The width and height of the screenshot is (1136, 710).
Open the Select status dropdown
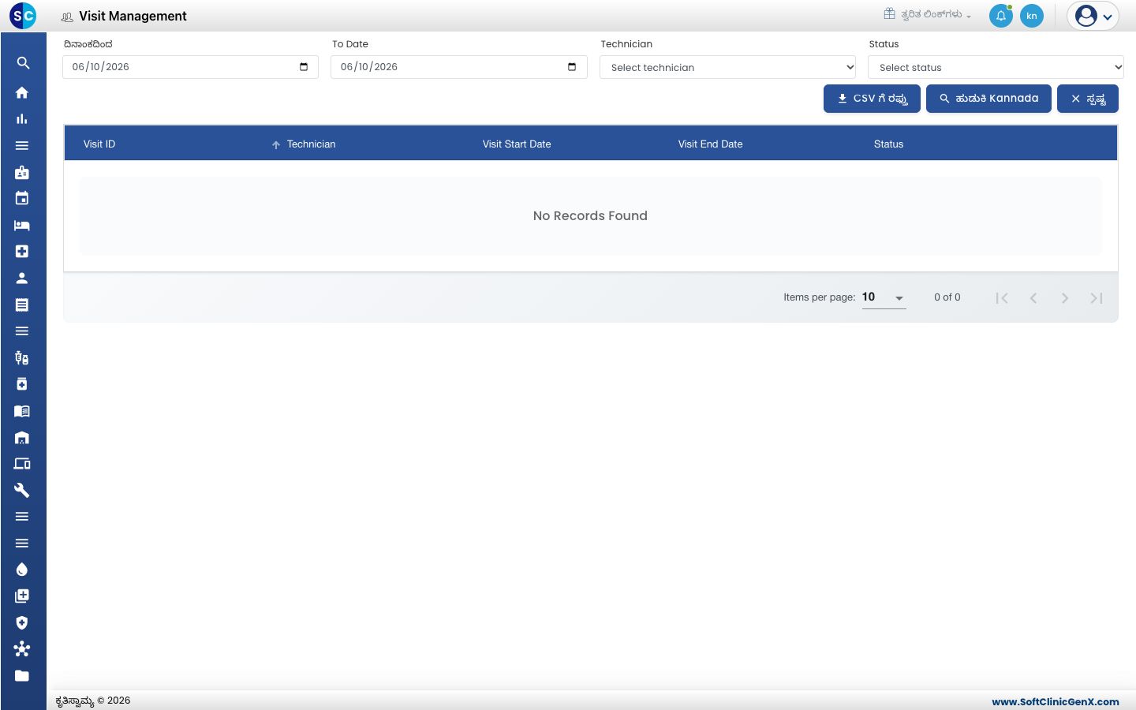coord(996,67)
